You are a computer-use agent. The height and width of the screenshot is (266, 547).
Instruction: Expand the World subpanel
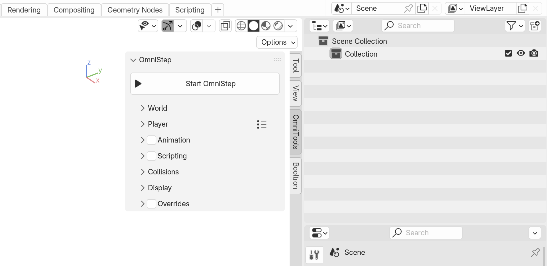(x=143, y=108)
